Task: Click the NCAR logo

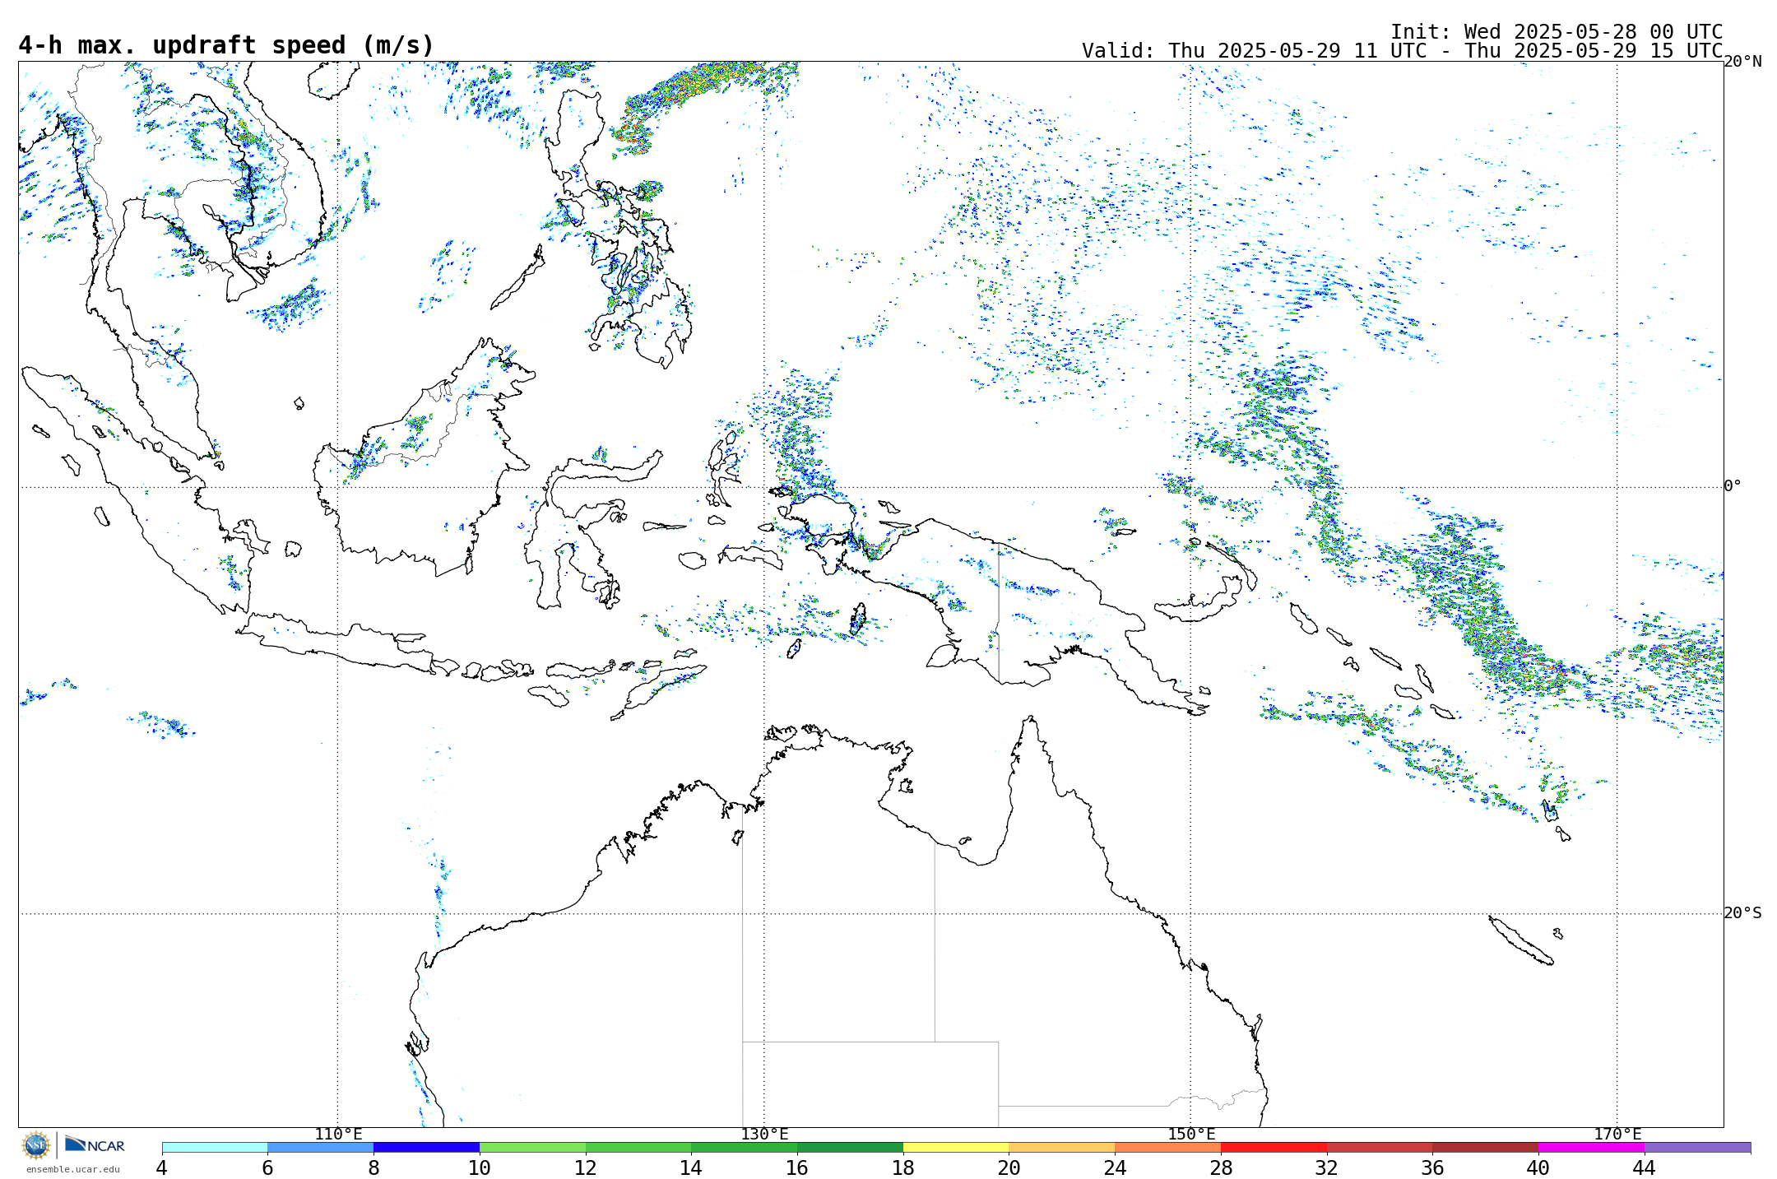Action: click(x=95, y=1144)
